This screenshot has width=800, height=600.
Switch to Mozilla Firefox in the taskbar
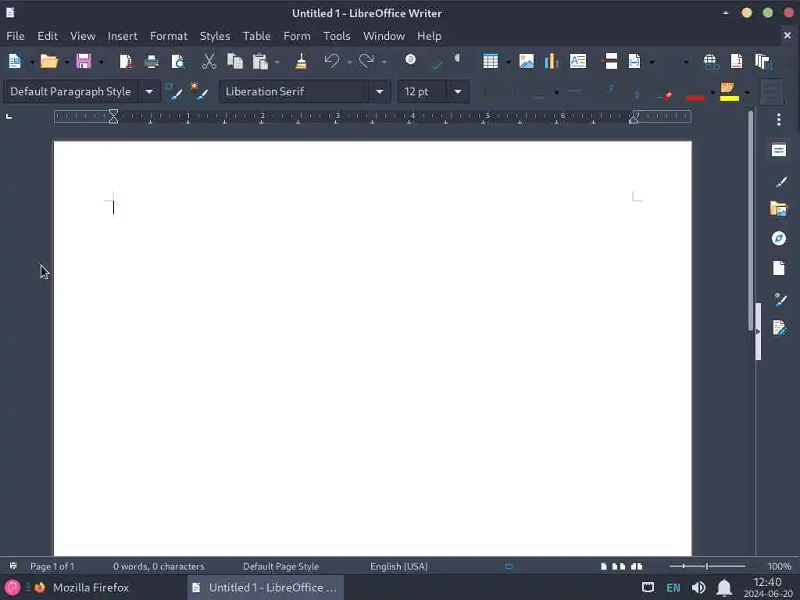point(82,587)
